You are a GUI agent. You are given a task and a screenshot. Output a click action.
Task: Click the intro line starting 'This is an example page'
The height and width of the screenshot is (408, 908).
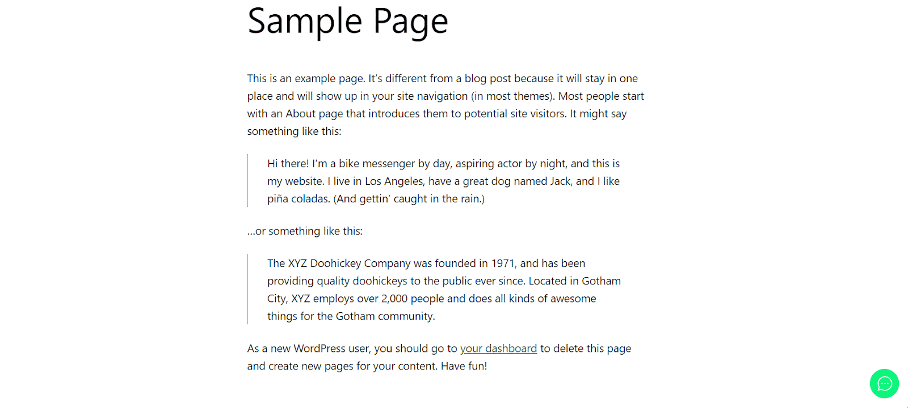point(305,78)
